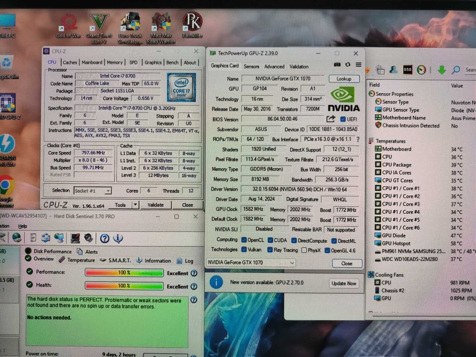The image size is (476, 357).
Task: Click the gauge icon in the sensor toolbar
Action: tap(421, 70)
